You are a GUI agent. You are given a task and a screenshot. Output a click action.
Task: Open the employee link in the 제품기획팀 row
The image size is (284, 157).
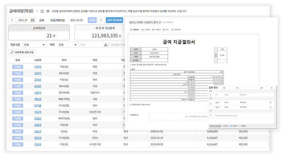coord(38,99)
